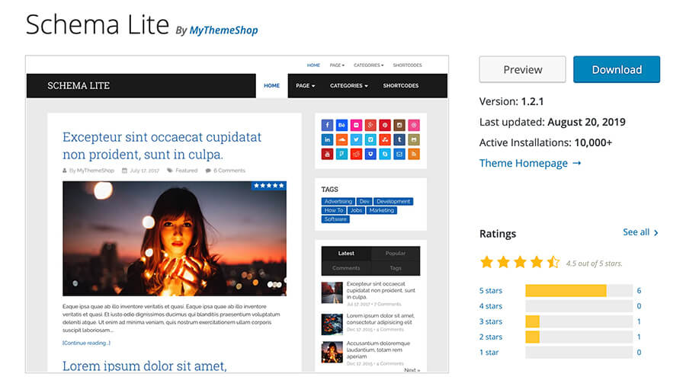The height and width of the screenshot is (377, 686).
Task: Open the small top PAGE dropdown menu
Action: point(337,65)
